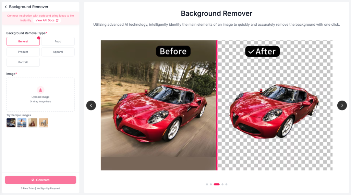
Task: Jump to the first carousel dot
Action: pyautogui.click(x=207, y=184)
